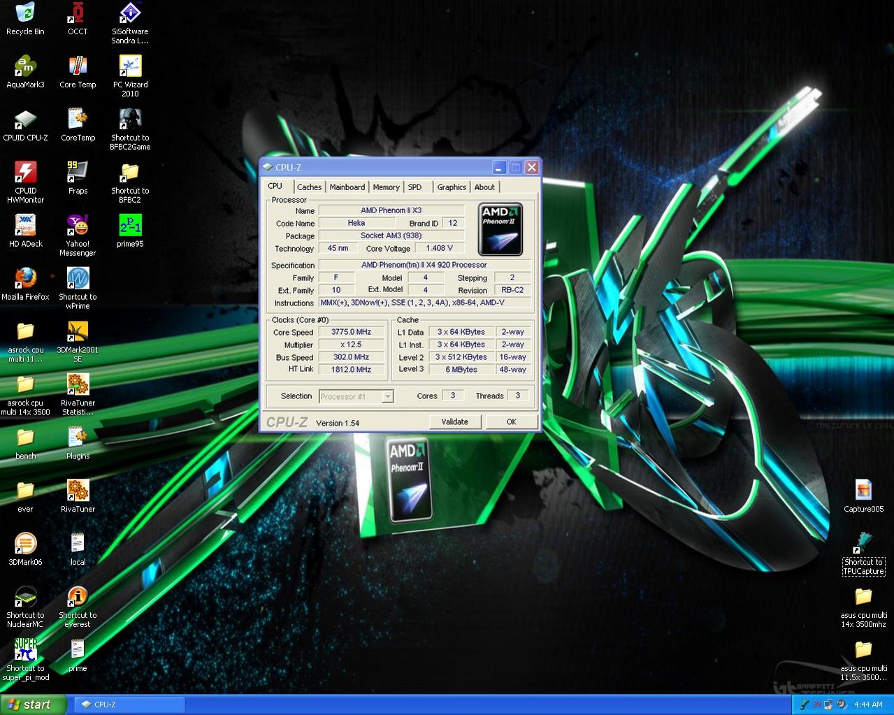Open the local text file icon

click(x=78, y=550)
